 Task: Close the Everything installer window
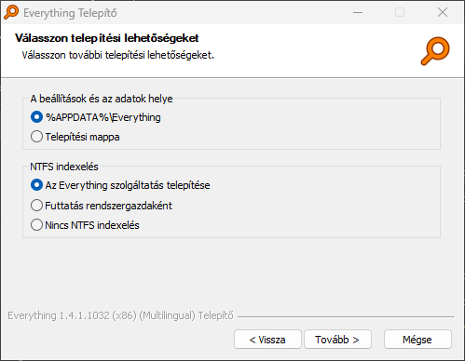click(x=443, y=13)
